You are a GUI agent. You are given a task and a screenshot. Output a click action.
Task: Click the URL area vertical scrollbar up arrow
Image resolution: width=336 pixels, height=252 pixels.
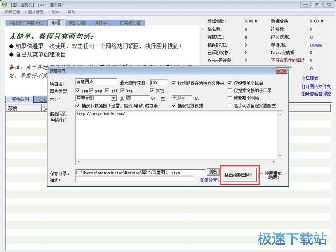point(280,114)
